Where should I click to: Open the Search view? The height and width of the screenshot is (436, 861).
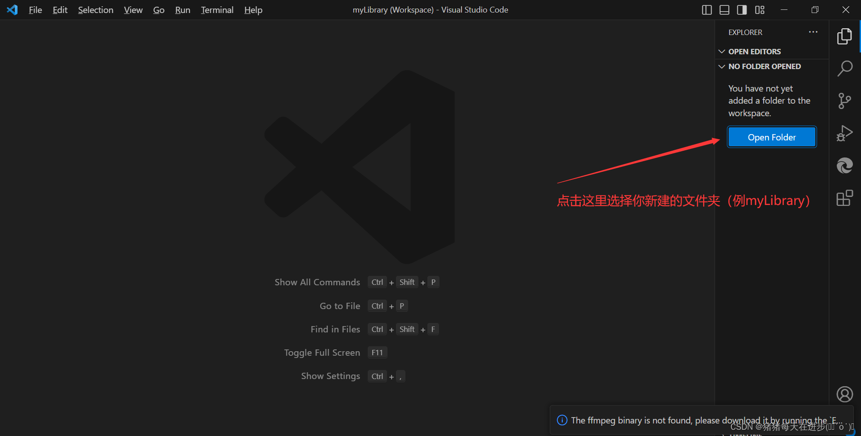(844, 69)
